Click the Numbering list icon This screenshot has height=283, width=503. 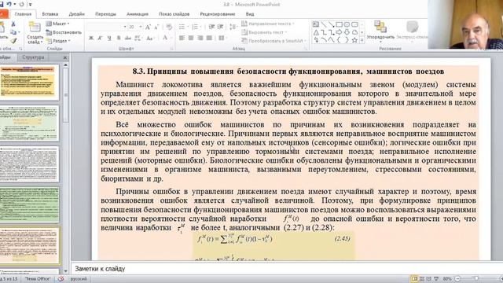tap(195, 27)
